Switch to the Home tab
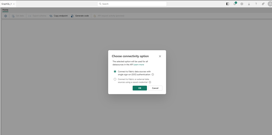Image resolution: width=272 pixels, height=135 pixels. pyautogui.click(x=5, y=10)
